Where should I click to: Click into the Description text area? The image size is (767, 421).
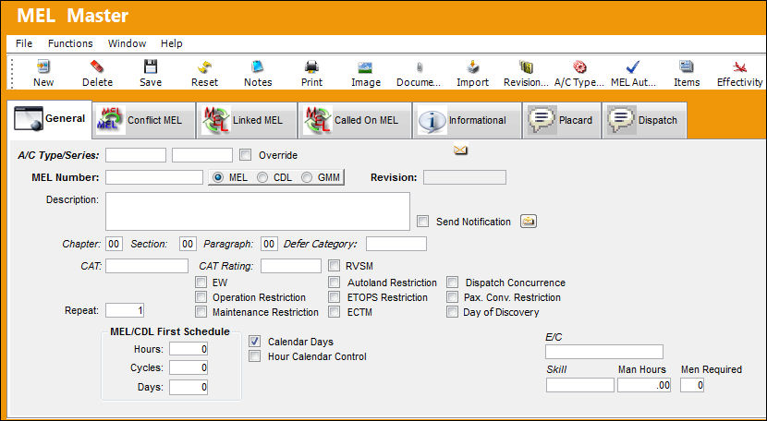click(x=257, y=211)
